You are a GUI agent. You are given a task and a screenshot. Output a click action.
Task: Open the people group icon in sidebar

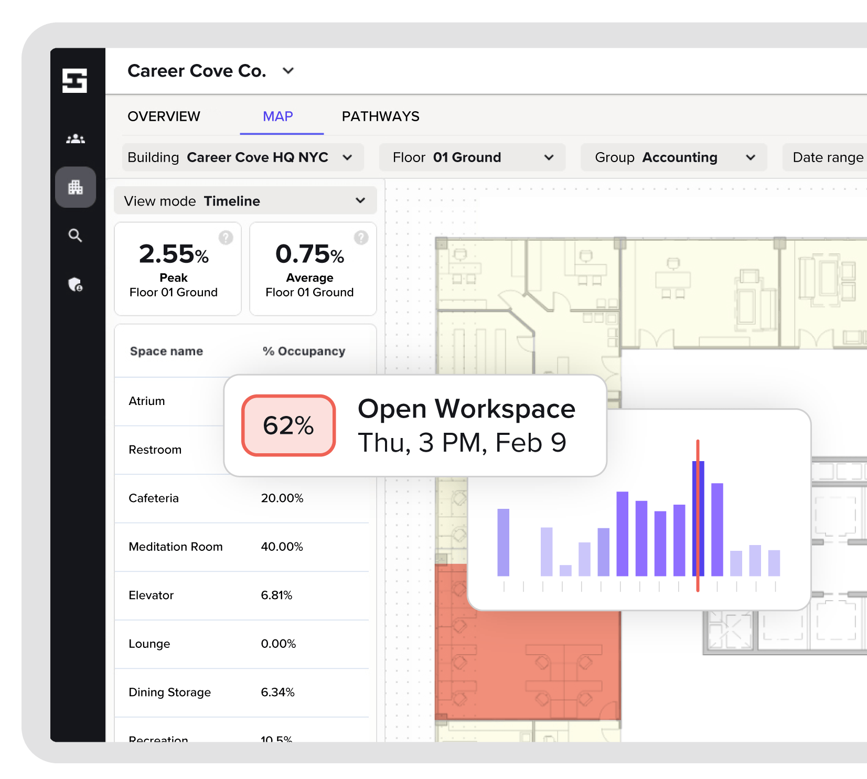(76, 139)
